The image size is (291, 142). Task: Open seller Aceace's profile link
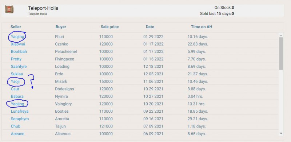click(17, 134)
